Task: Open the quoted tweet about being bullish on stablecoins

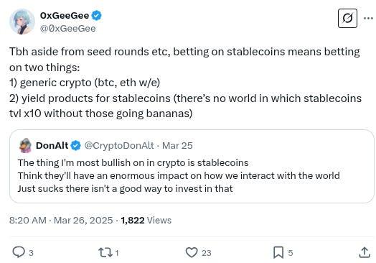Action: [192, 167]
